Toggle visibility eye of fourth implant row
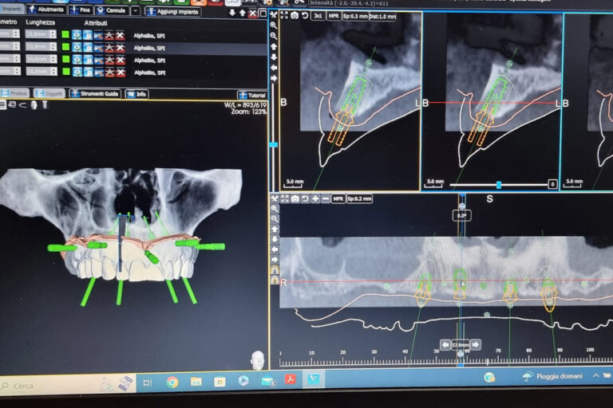Screen dimensions: 613x408 pos(77,72)
